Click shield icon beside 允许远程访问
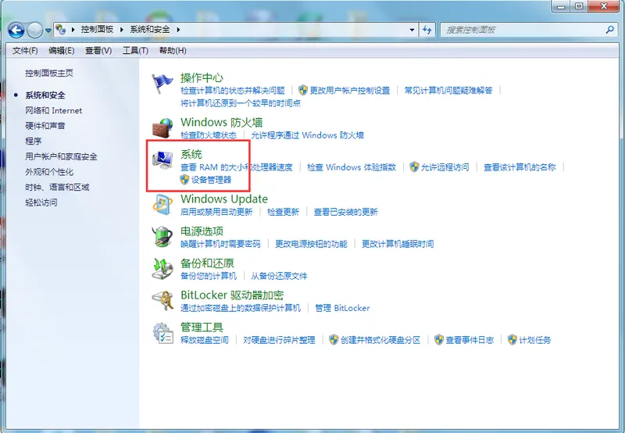Viewport: 625px width, 433px height. 415,166
